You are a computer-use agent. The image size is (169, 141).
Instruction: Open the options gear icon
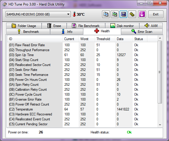[x=132, y=14]
